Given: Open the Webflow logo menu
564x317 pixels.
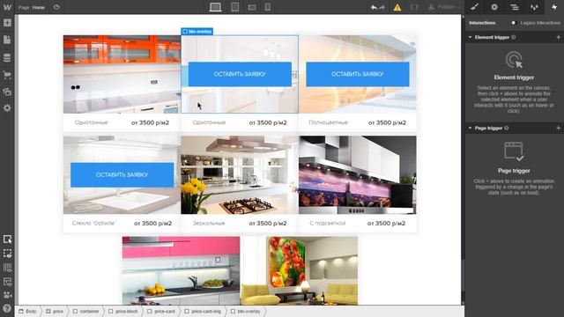Looking at the screenshot, I should pos(7,7).
